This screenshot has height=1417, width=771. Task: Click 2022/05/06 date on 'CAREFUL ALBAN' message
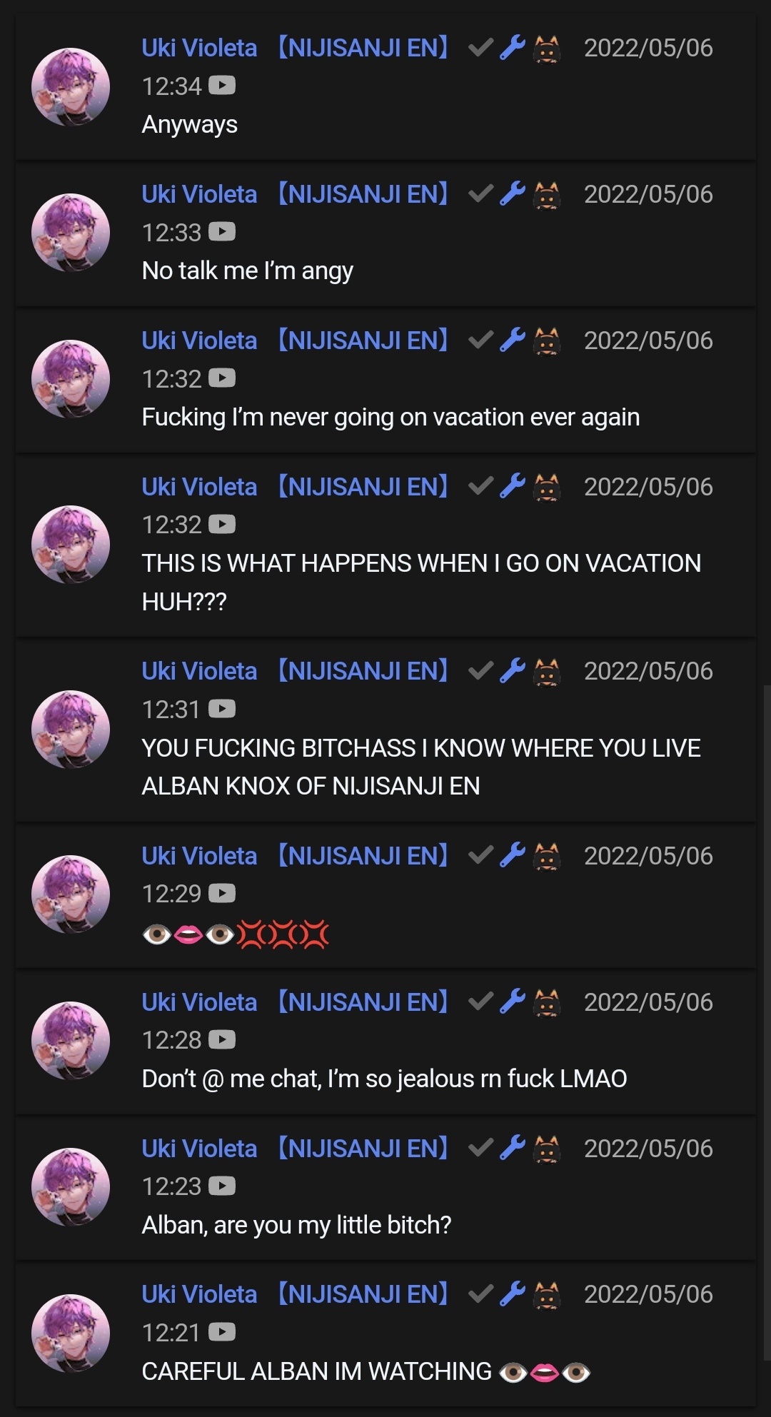[648, 1294]
